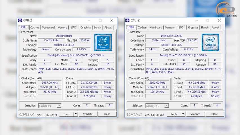This screenshot has width=240, height=135.
Task: Click the Revision value B0 in right window
Action: click(x=215, y=64)
